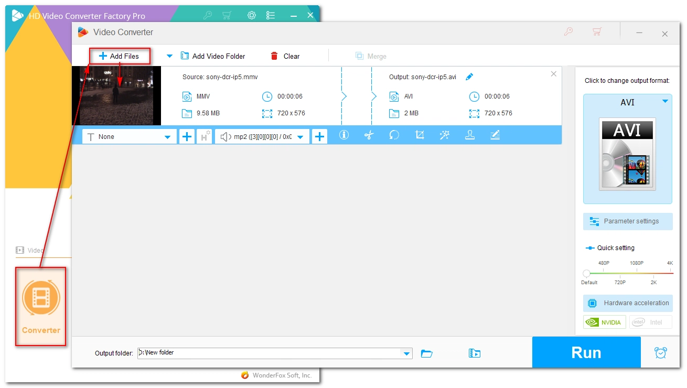This screenshot has width=687, height=388.
Task: Click the Default quick setting label
Action: pos(589,282)
